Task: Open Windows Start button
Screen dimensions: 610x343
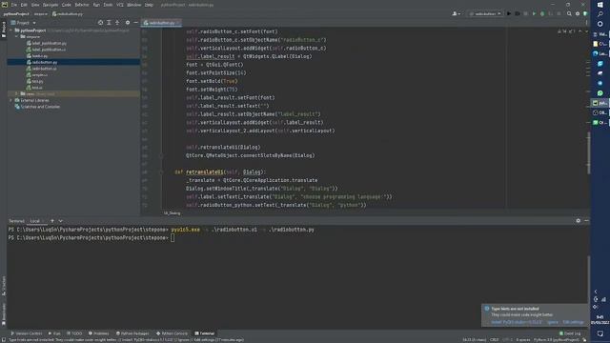Action: pyautogui.click(x=600, y=4)
